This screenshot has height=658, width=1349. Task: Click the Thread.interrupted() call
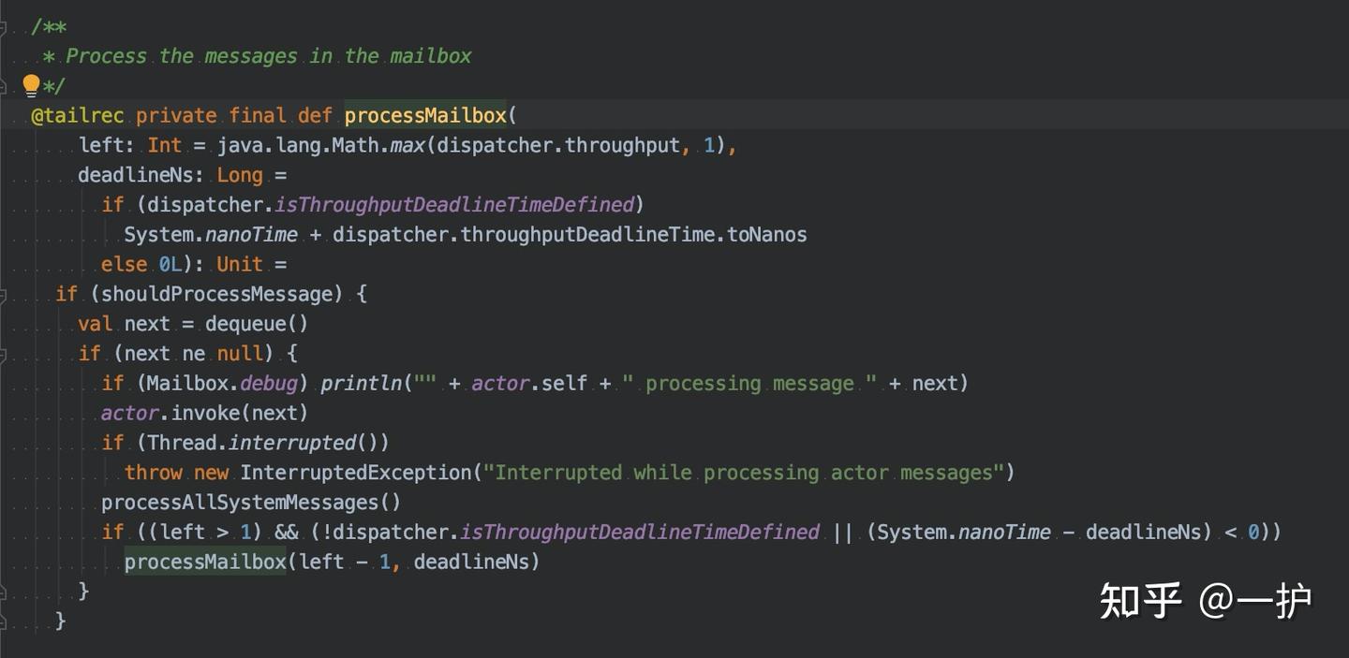268,443
